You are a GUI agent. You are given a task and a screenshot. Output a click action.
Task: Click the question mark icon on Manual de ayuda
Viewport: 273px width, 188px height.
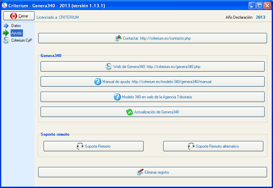[x=97, y=82]
